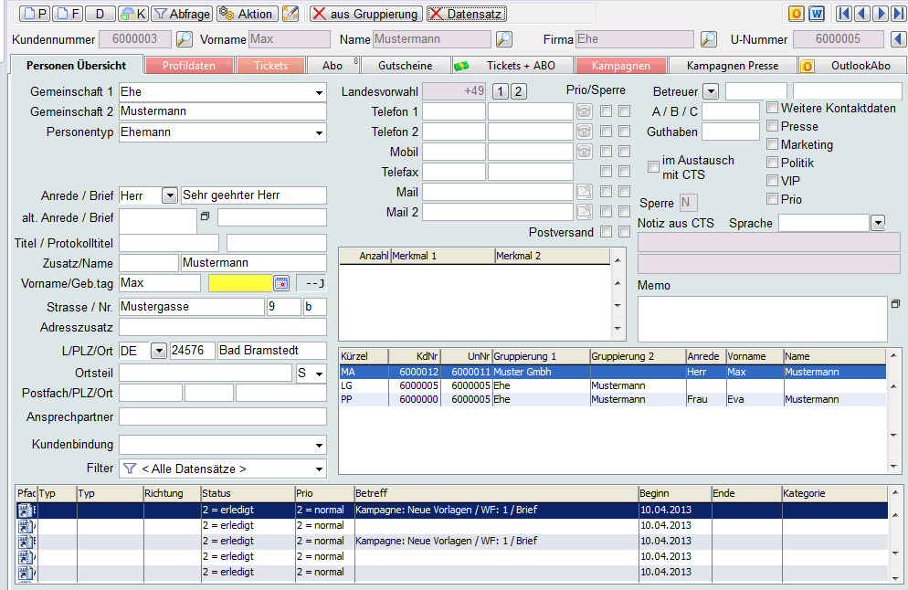Click magnifier search beside Firma field
The height and width of the screenshot is (590, 908).
point(708,39)
